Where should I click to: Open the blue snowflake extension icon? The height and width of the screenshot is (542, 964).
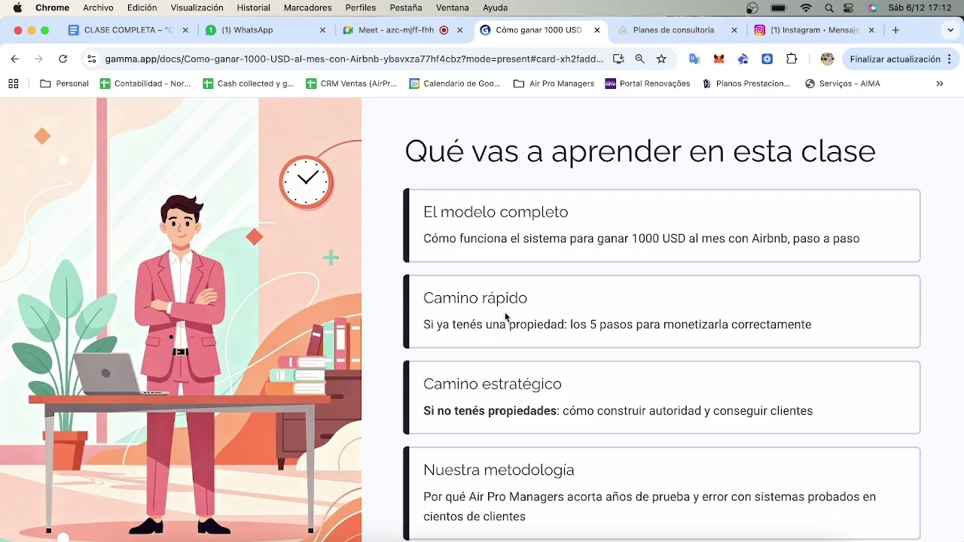pyautogui.click(x=767, y=59)
